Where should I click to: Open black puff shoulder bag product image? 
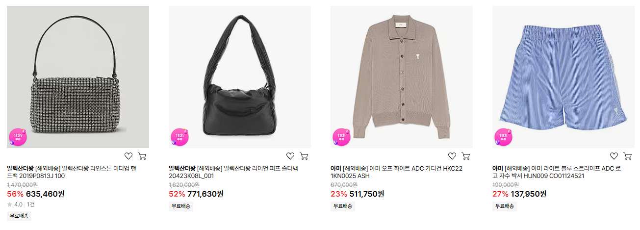click(x=240, y=77)
